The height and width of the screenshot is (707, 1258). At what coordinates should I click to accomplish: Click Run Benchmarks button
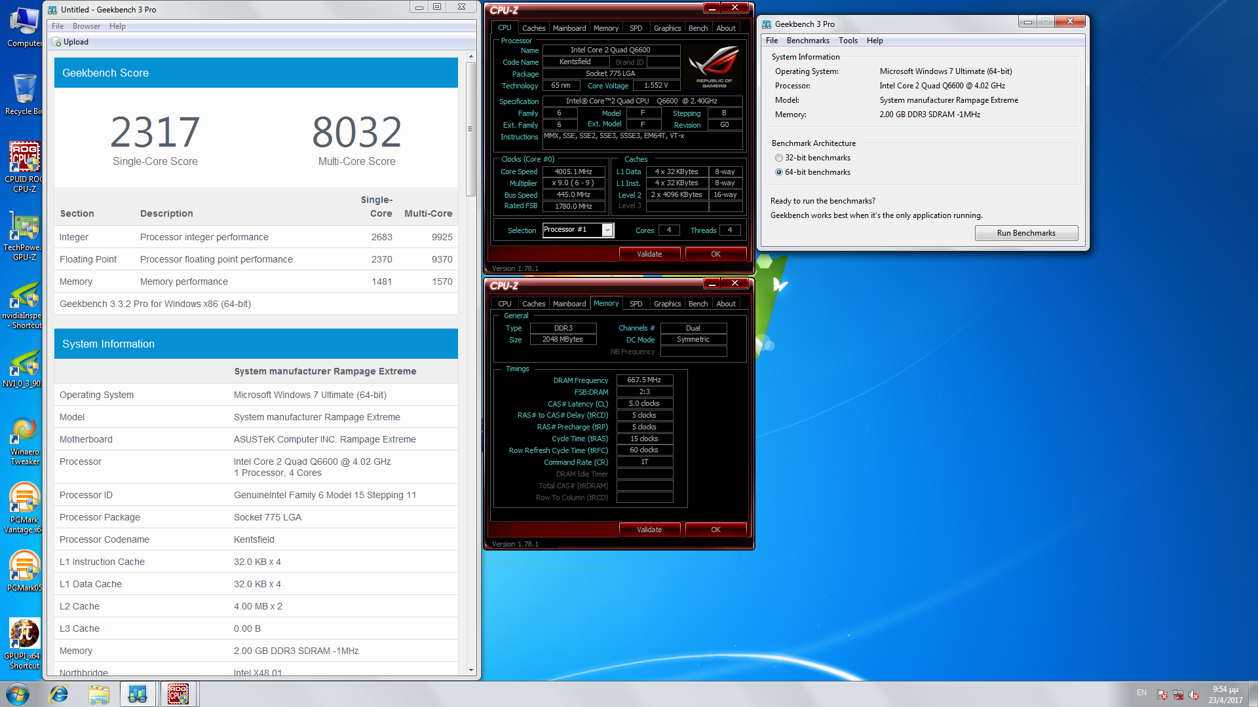point(1026,233)
